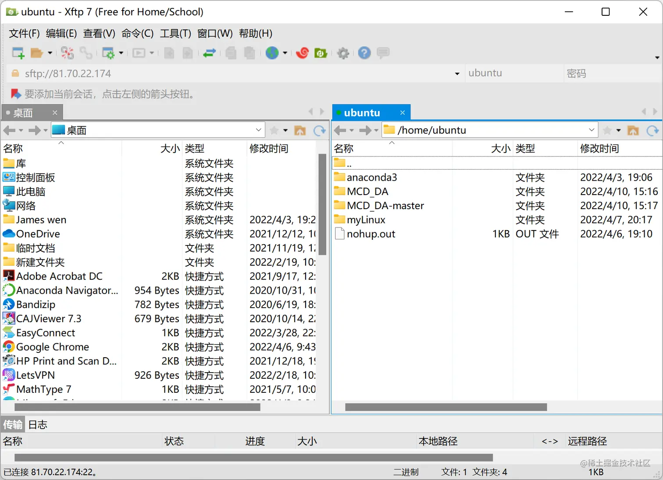
Task: Open Options with the gear icon
Action: (343, 53)
